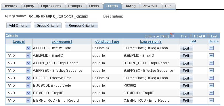
Task: Edit the A.EMPLID criteria row
Action: pyautogui.click(x=186, y=56)
